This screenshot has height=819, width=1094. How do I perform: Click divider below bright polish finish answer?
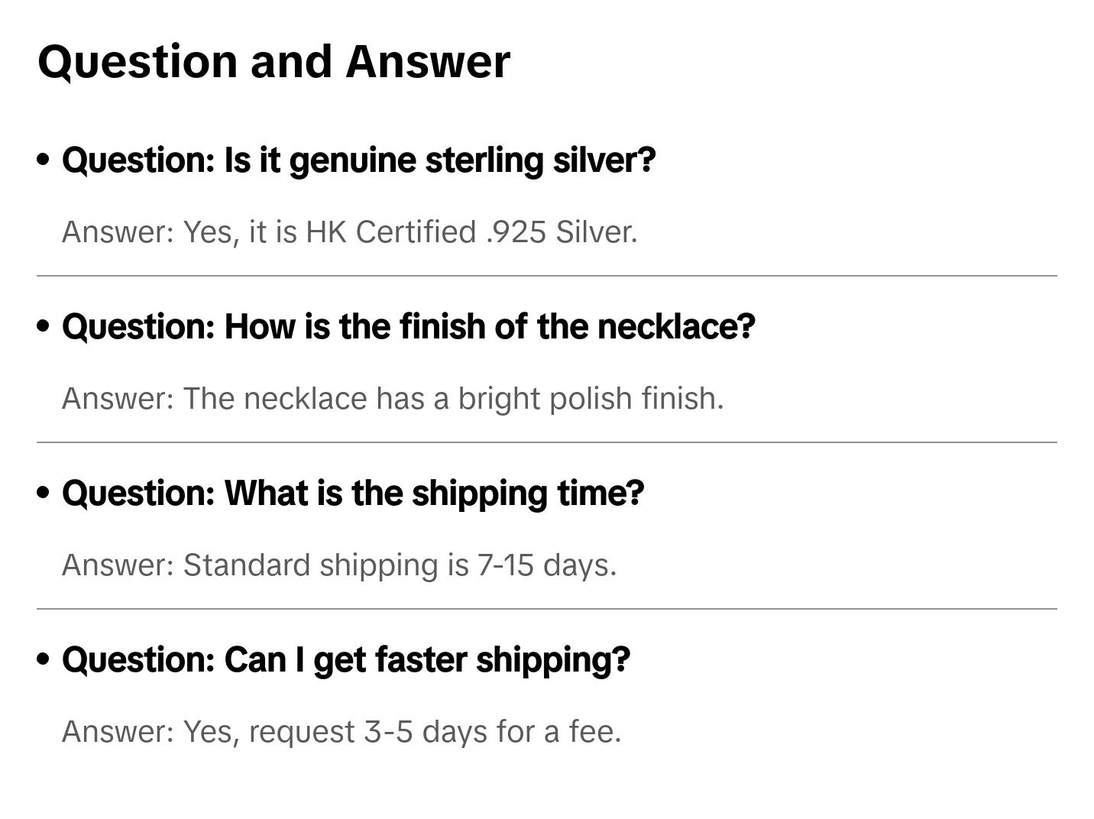pos(546,442)
